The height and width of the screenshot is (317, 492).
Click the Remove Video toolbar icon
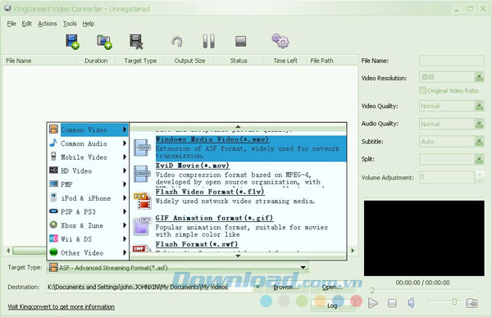(x=136, y=42)
